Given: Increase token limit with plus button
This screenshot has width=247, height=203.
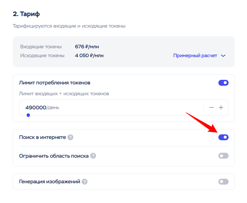Looking at the screenshot, I should 221,107.
